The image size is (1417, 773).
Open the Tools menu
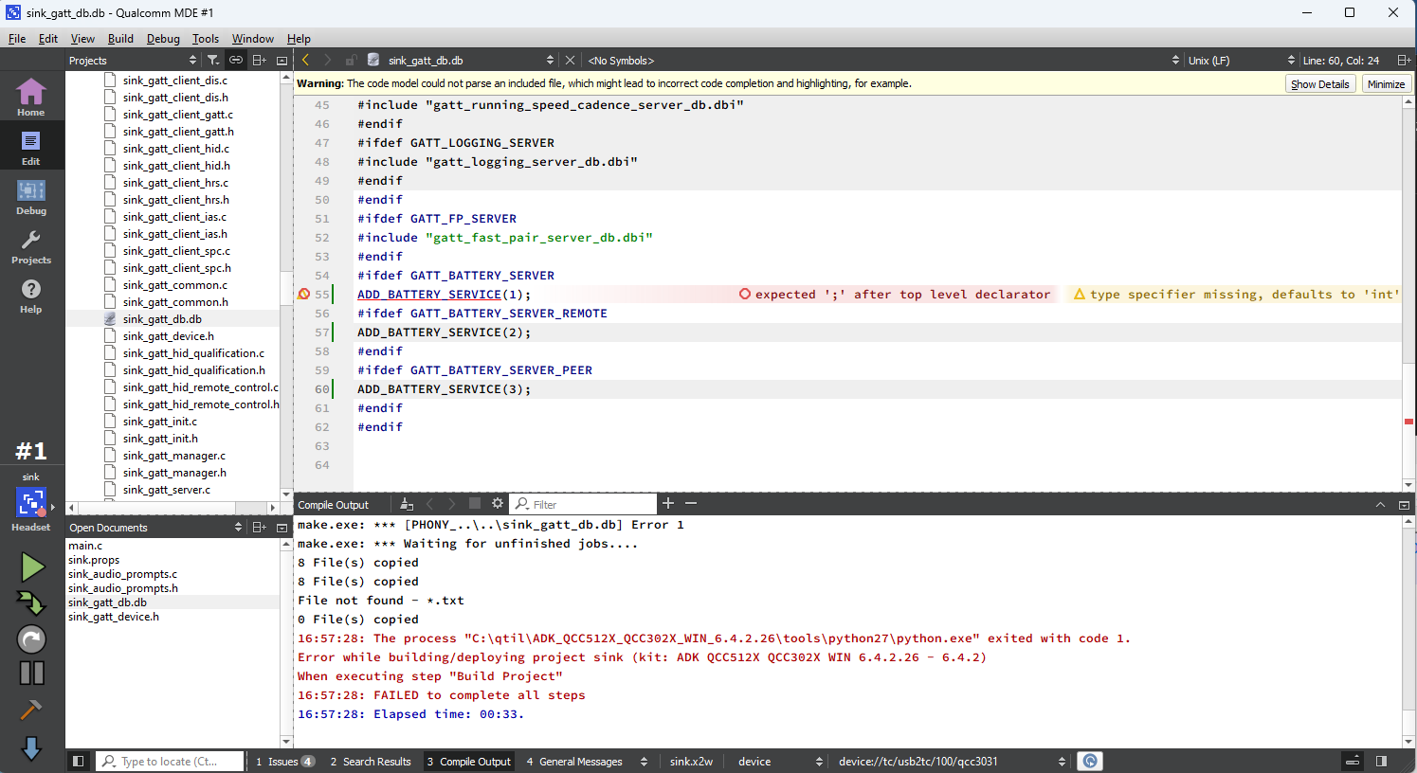pos(205,39)
